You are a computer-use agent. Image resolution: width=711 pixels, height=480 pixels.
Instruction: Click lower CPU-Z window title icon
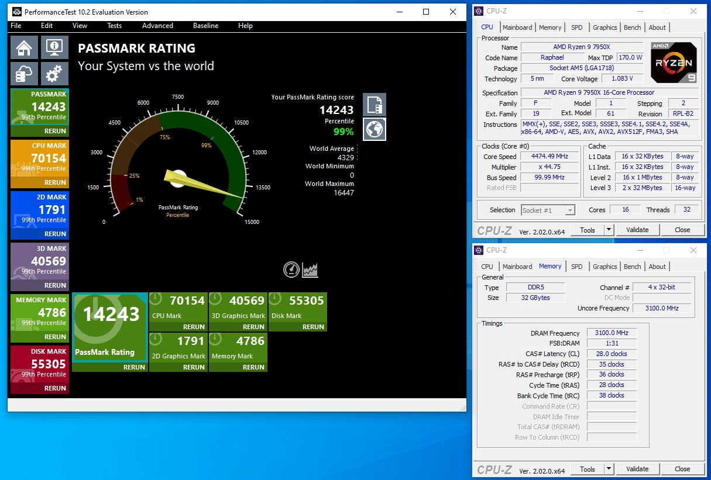[479, 250]
